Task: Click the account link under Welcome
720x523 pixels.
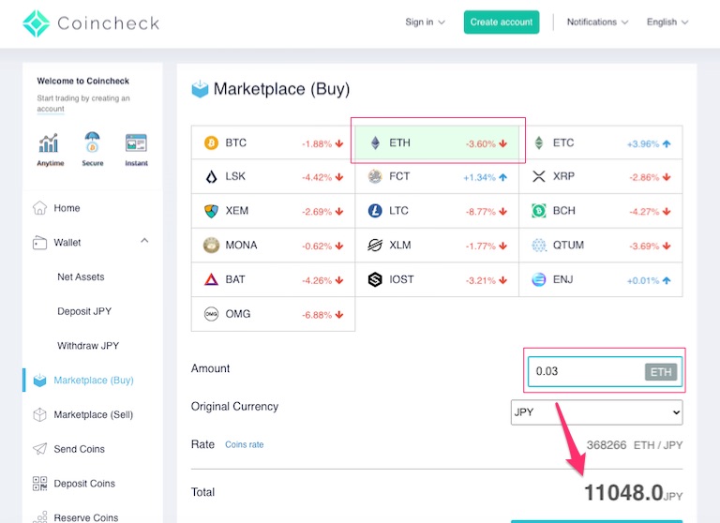Action: [51, 109]
